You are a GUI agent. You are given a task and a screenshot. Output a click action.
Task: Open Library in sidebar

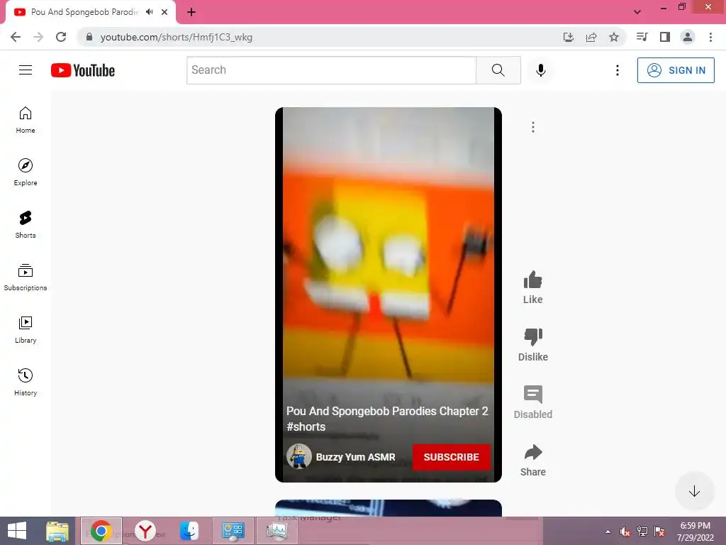coord(26,329)
